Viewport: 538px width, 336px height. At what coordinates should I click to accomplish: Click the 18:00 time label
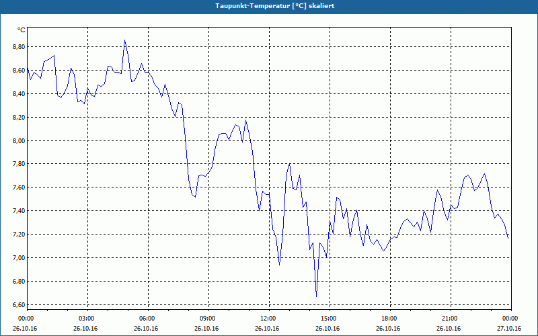point(391,319)
